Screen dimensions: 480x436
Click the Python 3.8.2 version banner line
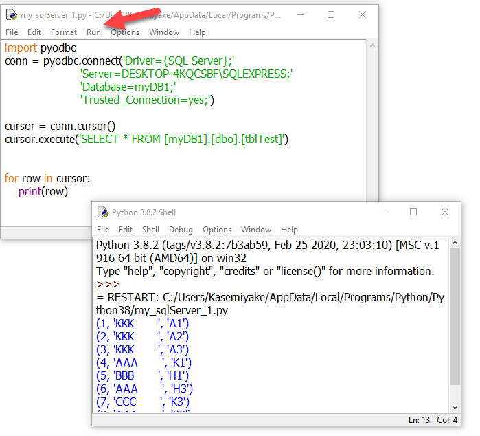point(268,252)
